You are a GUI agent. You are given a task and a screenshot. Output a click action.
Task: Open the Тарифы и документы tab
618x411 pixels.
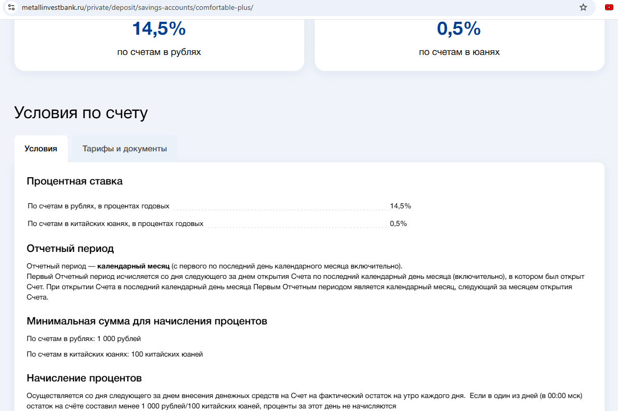point(124,149)
